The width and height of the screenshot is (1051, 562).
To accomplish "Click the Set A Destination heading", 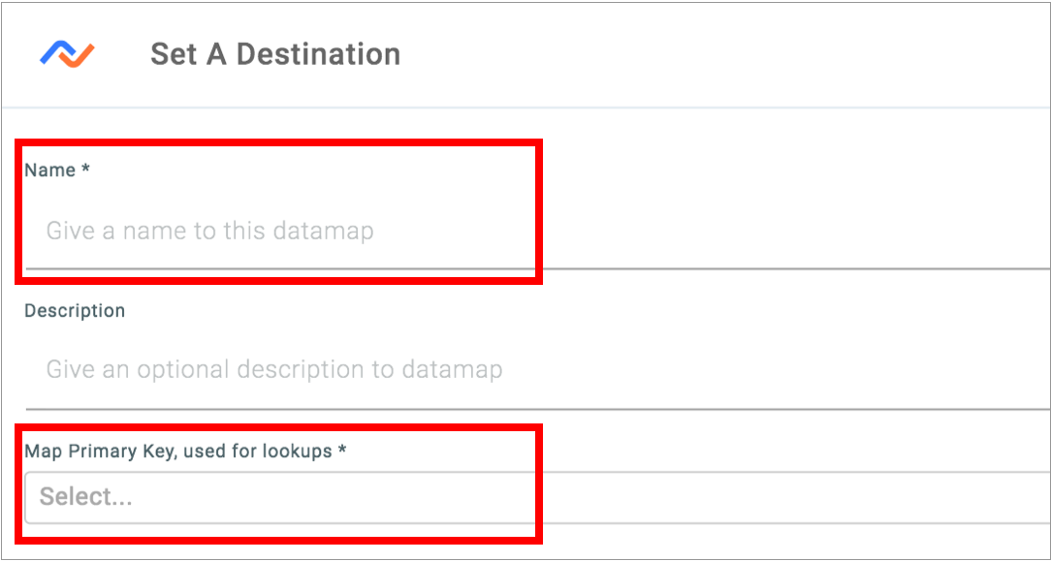I will coord(275,54).
